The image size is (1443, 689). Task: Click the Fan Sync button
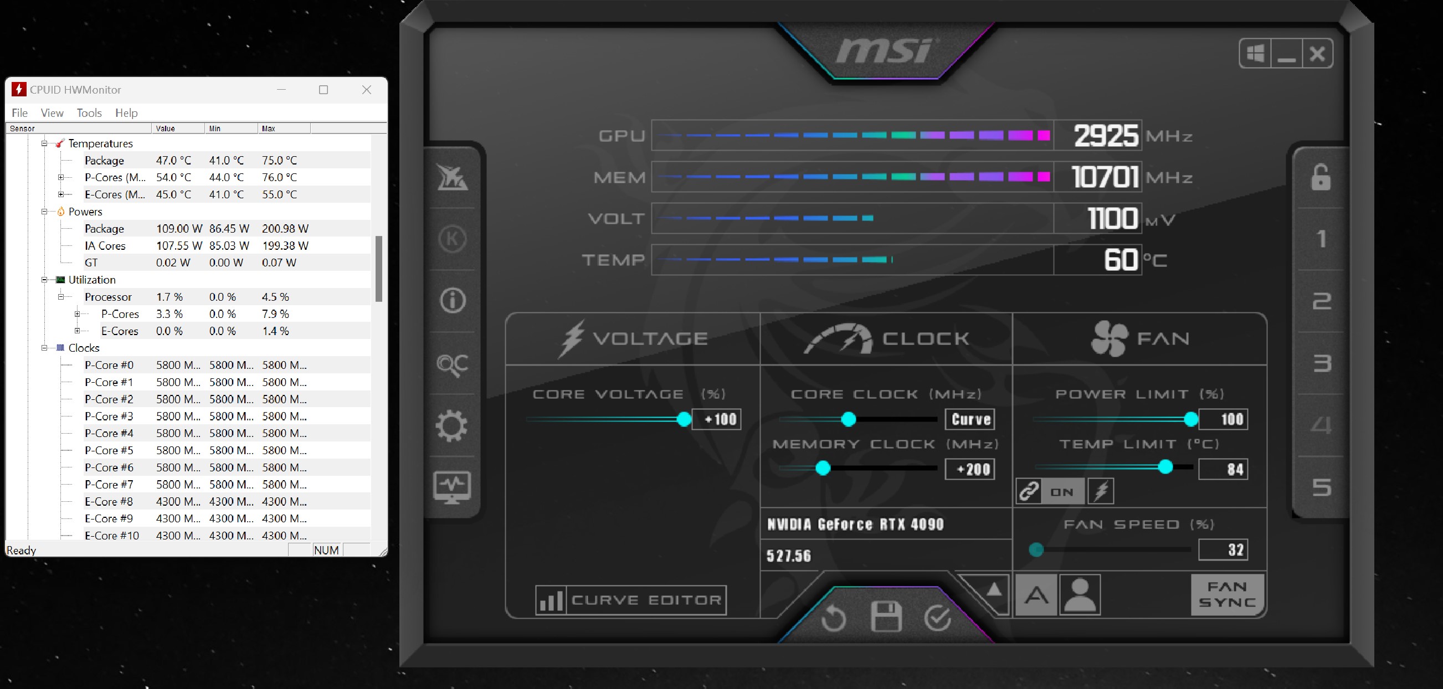tap(1228, 594)
